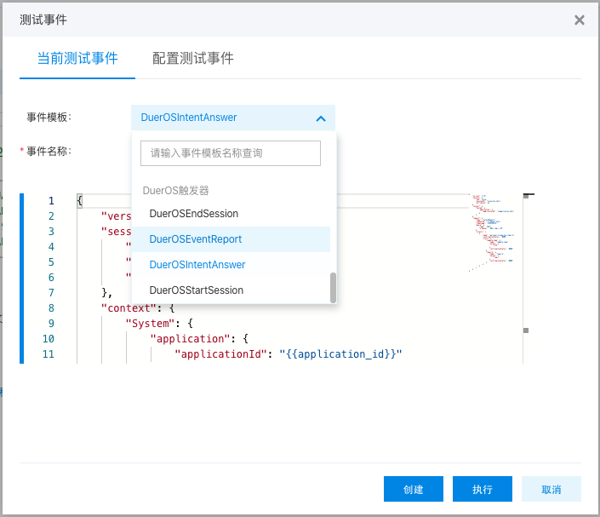Click the editor overview ruler lower marker
The width and height of the screenshot is (600, 517).
pyautogui.click(x=526, y=330)
